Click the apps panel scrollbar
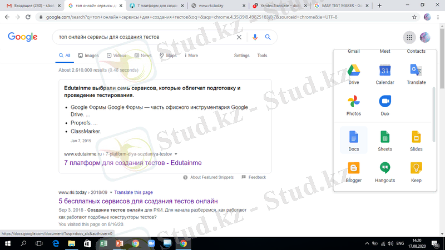This screenshot has width=445, height=250. coord(434,114)
